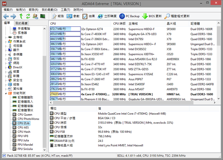Click the 274.8 MB/秒 highlighted result bar
The height and width of the screenshot is (160, 223).
point(65,94)
